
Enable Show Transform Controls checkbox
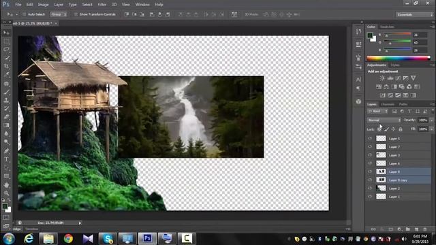pos(76,14)
